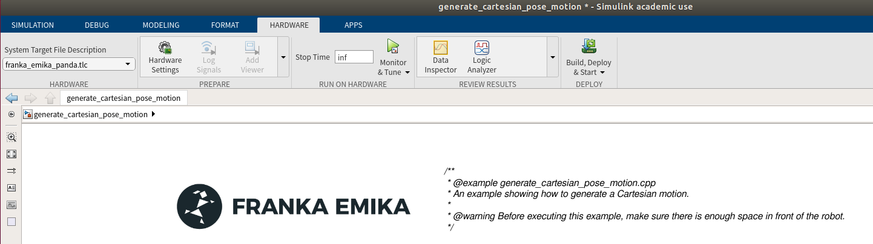The width and height of the screenshot is (873, 244).
Task: Navigate forward with the right arrow
Action: tap(31, 98)
